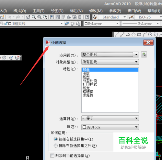Select 包括在新选择集中 radio button
Viewport: 162px width, 160px height.
click(x=56, y=139)
